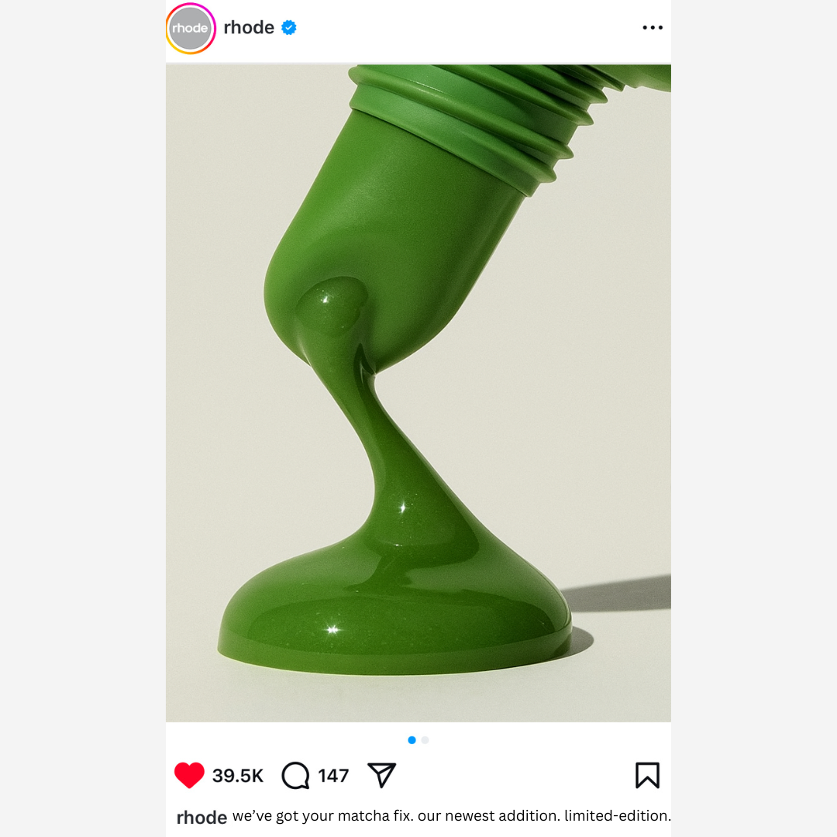837x837 pixels.
Task: Unlike the post via the red heart
Action: click(x=189, y=775)
